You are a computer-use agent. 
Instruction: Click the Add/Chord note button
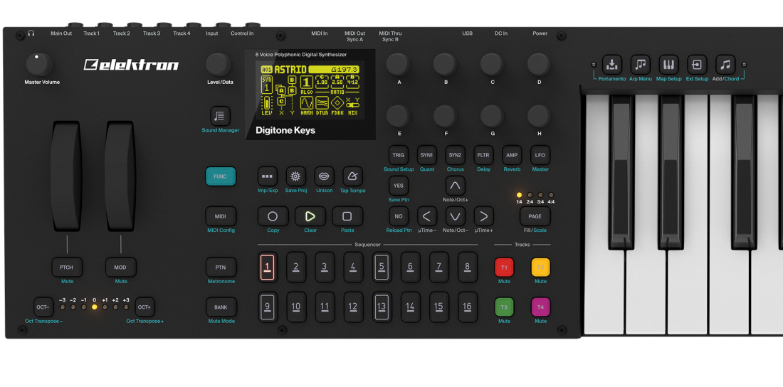pos(725,65)
